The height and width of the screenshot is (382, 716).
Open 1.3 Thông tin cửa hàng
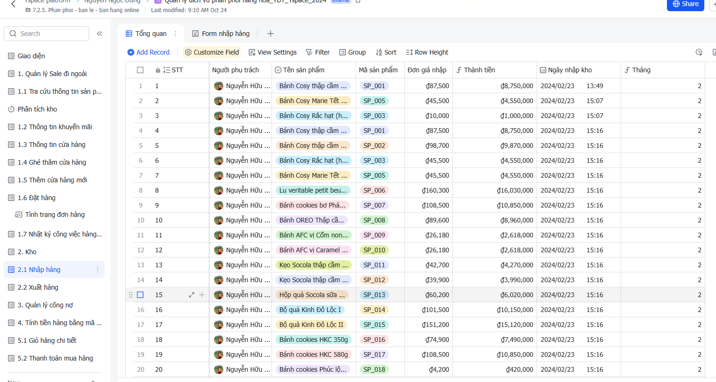tap(54, 145)
